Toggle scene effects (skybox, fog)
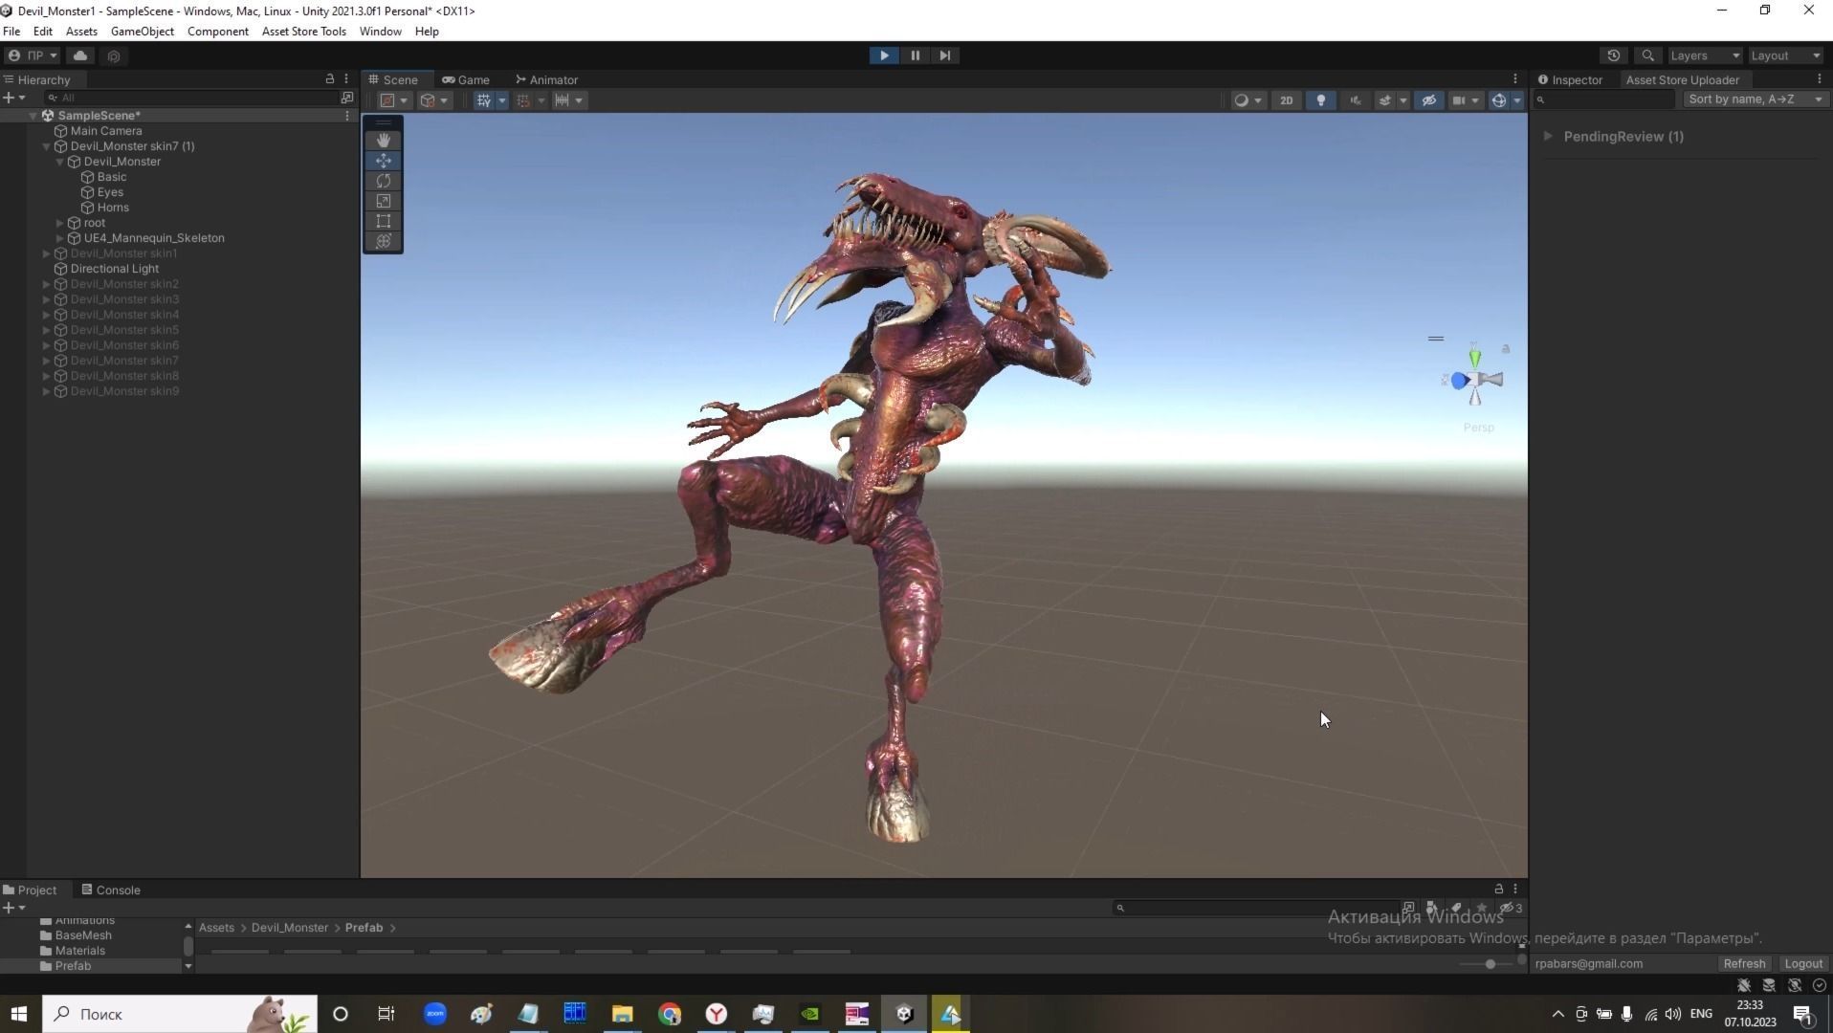The width and height of the screenshot is (1833, 1033). [1384, 100]
